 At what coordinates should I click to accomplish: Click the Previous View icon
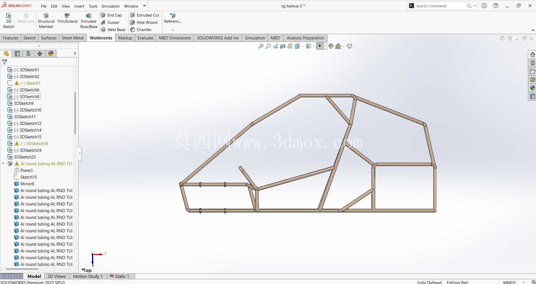point(276,46)
